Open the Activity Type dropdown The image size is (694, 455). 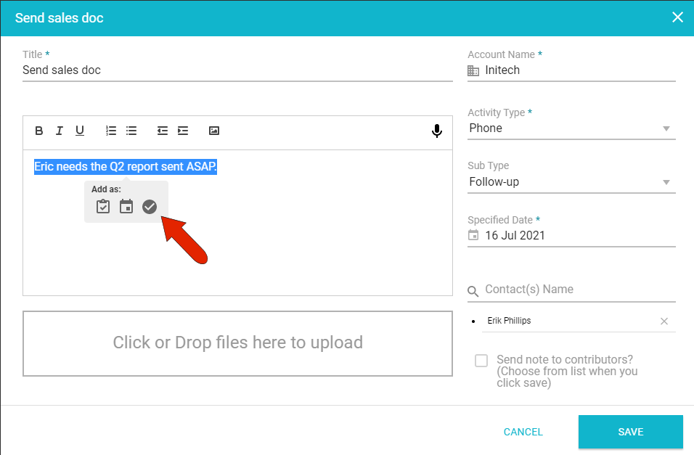571,128
